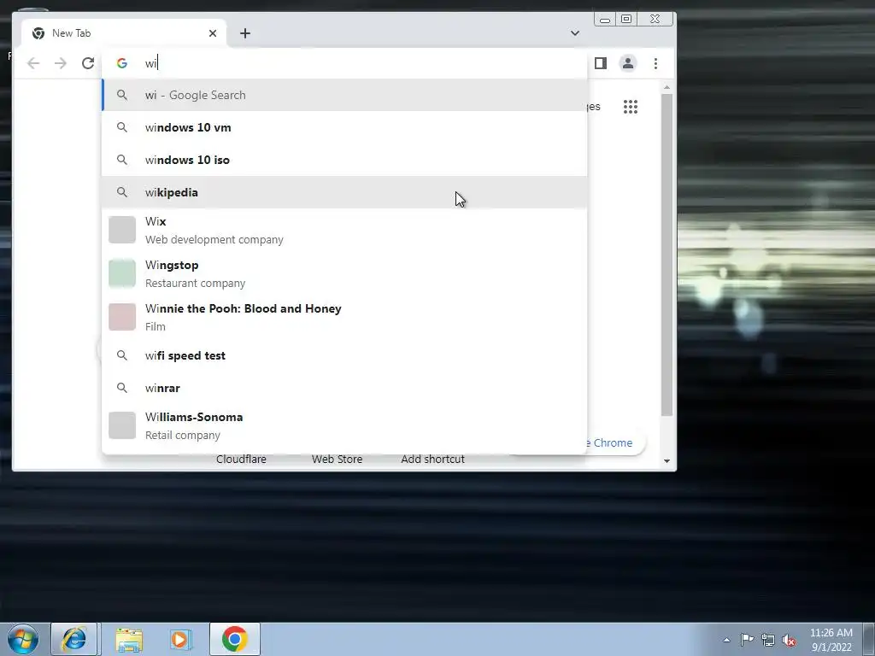Screen dimensions: 875x656
Task: Open the clock showing 11:26 AM
Action: [831, 640]
